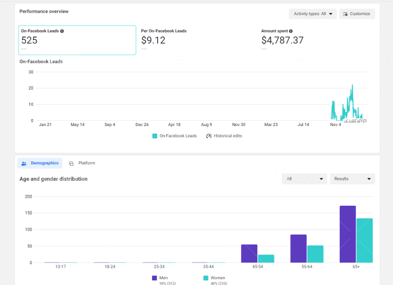This screenshot has width=393, height=285.
Task: Open the Results metric dropdown
Action: 352,179
